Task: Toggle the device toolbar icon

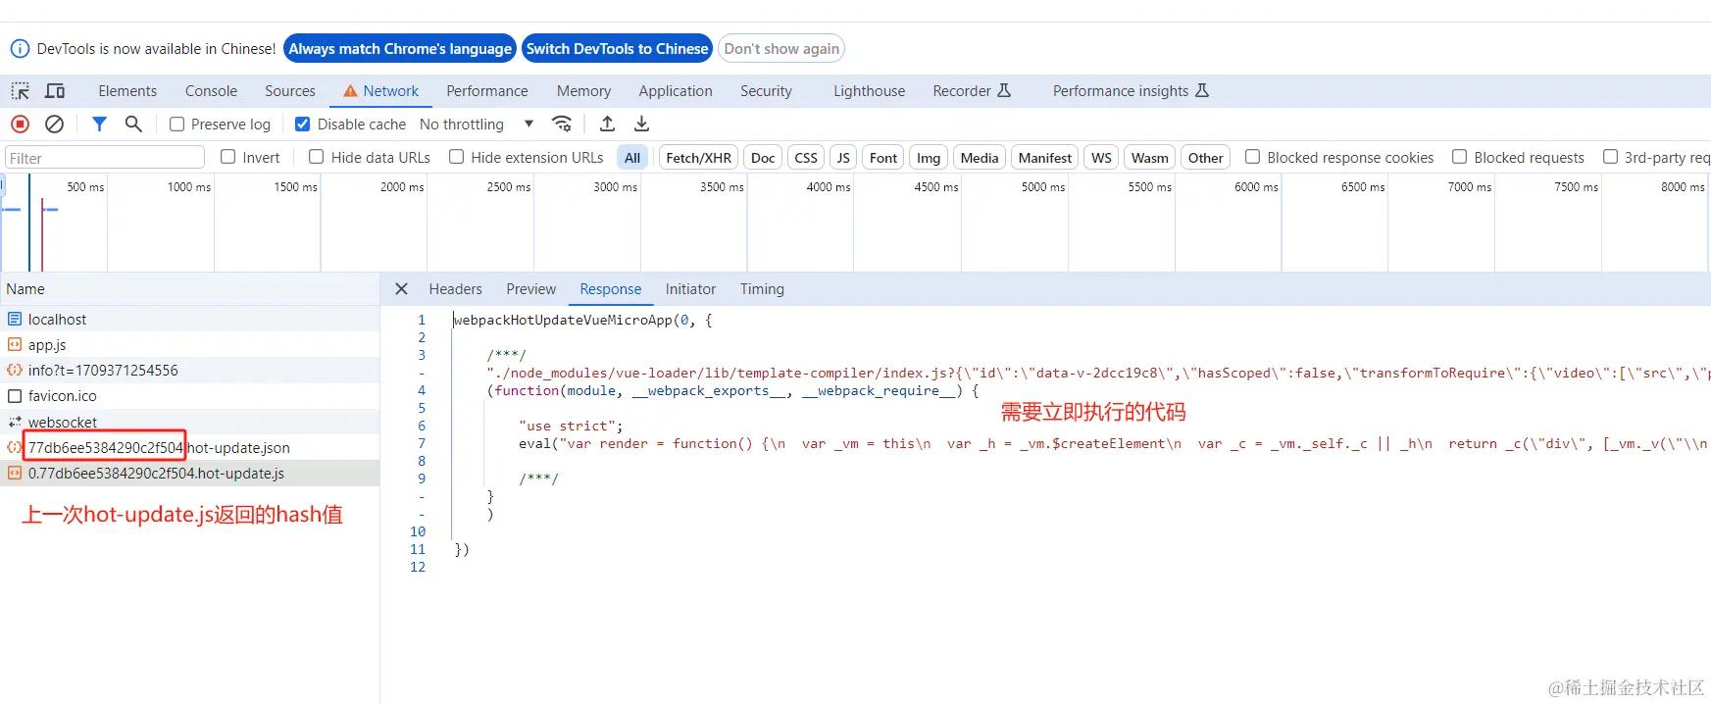Action: 55,91
